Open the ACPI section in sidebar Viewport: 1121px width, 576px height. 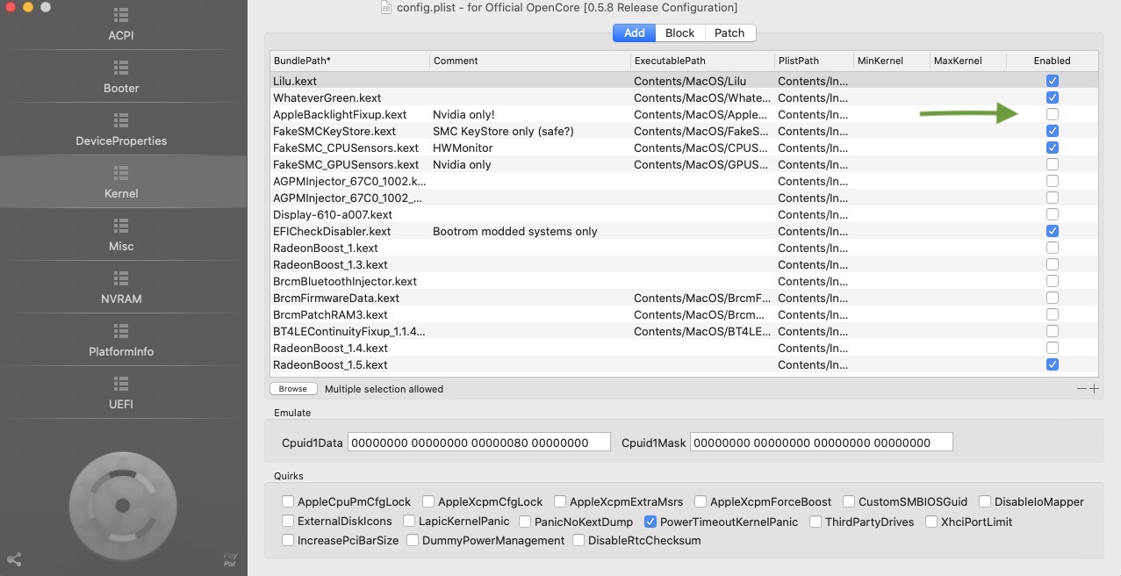pyautogui.click(x=121, y=25)
